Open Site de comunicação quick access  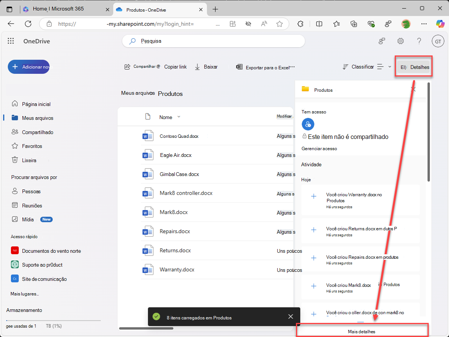pos(39,279)
